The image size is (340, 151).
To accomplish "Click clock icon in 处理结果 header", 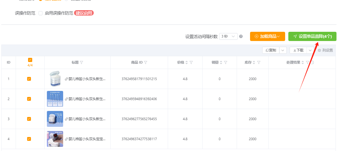I will coord(312,63).
